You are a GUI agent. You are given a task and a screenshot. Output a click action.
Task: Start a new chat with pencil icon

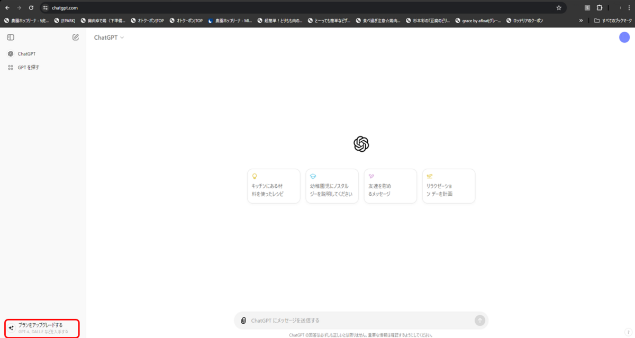(x=76, y=38)
